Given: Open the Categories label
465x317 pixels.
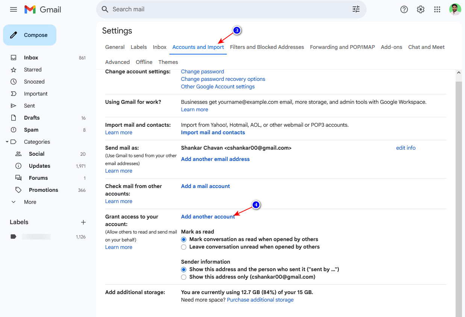Looking at the screenshot, I should coord(37,142).
